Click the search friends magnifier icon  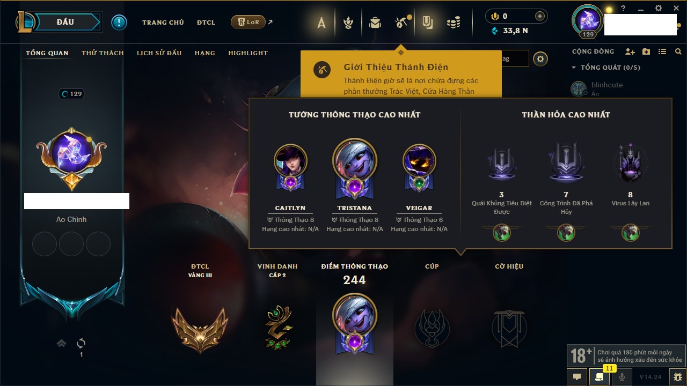click(678, 51)
